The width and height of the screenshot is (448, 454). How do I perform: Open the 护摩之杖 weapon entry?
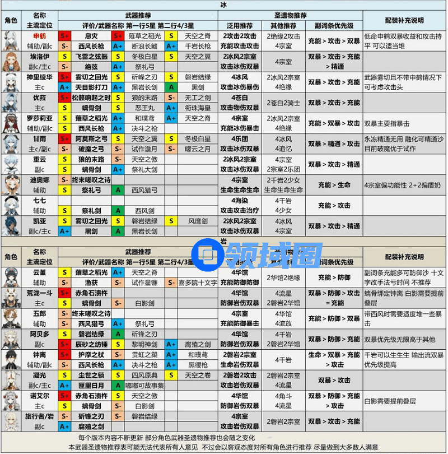[90, 355]
